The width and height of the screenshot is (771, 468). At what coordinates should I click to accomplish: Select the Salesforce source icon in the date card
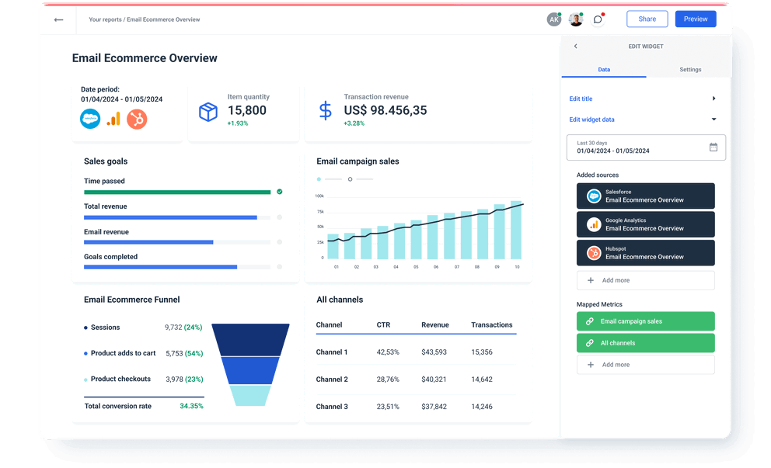coord(90,119)
